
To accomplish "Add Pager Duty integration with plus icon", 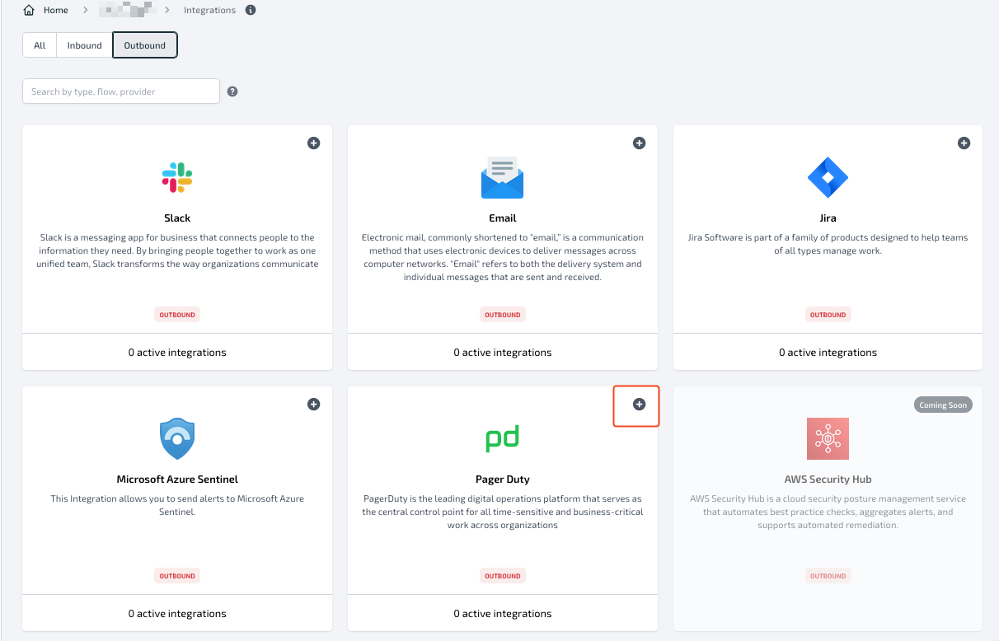I will 639,405.
